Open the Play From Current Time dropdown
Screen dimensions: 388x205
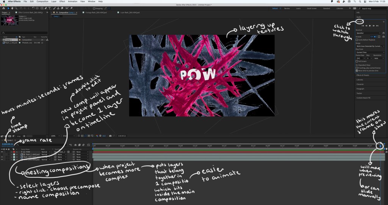369,51
